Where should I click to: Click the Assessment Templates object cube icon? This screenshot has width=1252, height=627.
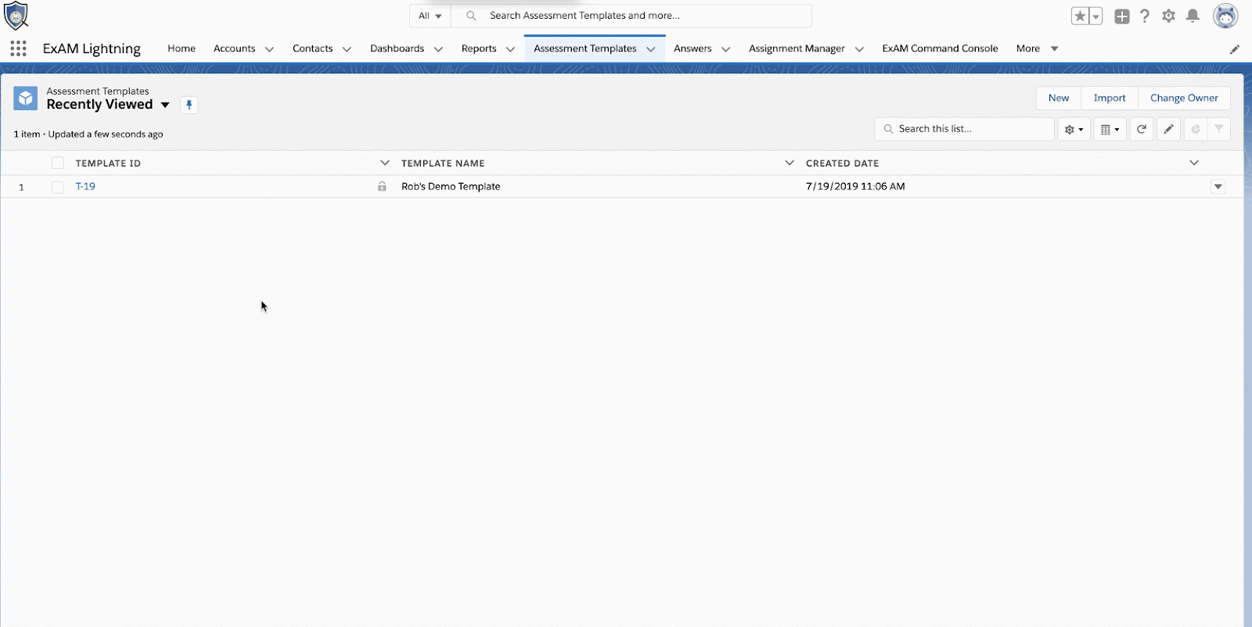(x=26, y=99)
